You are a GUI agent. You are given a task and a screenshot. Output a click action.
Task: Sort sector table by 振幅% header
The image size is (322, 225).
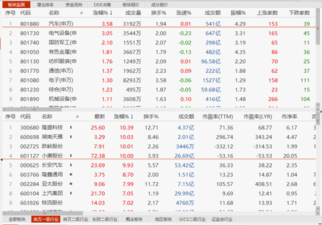click(x=238, y=13)
